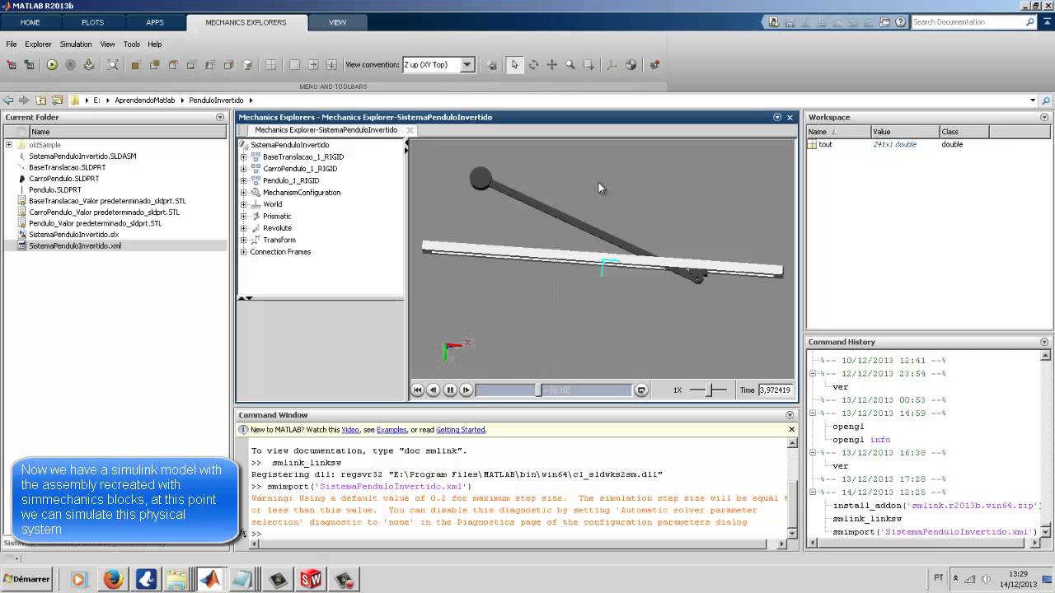The height and width of the screenshot is (593, 1055).
Task: Collapse the 13/12/2013 14:59 history group
Action: tap(814, 413)
